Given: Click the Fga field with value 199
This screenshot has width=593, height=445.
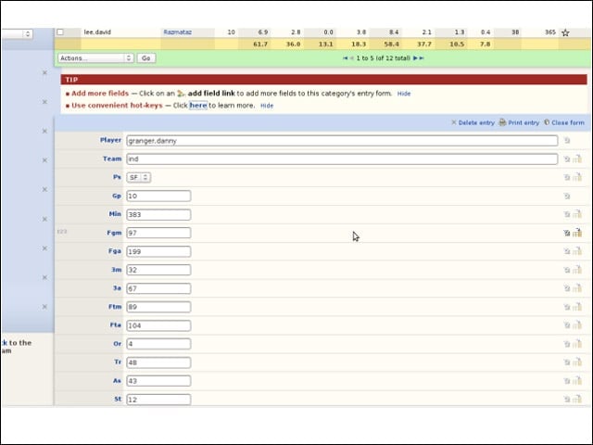Looking at the screenshot, I should [x=158, y=251].
